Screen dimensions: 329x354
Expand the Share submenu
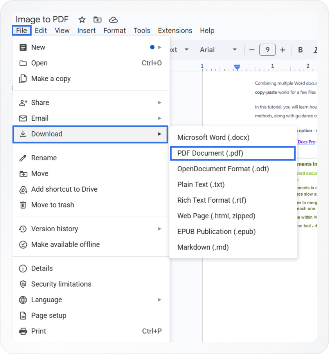point(160,103)
